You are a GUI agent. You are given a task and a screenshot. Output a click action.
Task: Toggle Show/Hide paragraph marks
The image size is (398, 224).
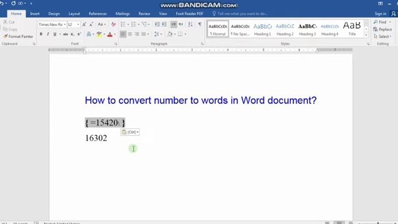coord(200,24)
